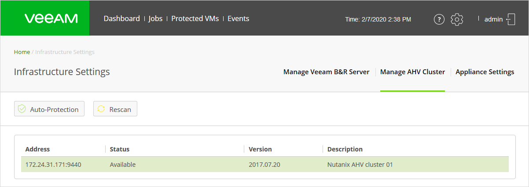Click the Veeam logo
Screen dimensions: 529x187
pos(51,18)
